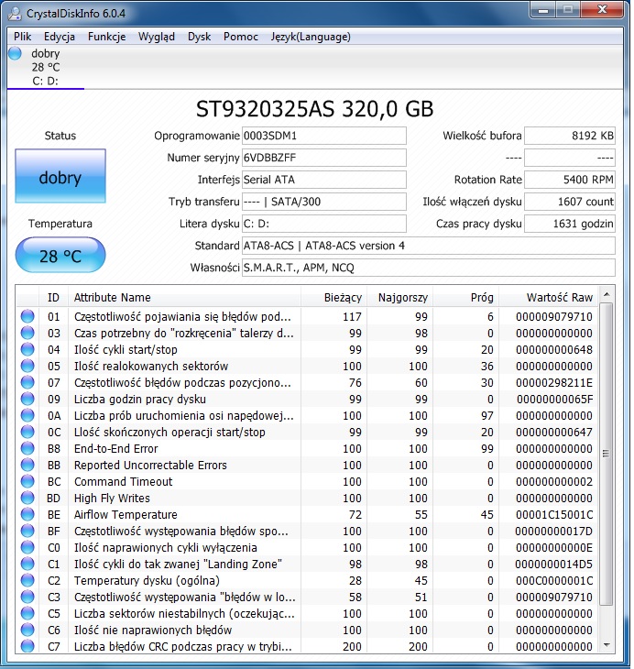This screenshot has width=634, height=669.
Task: Click the Najgorszy column header
Action: click(x=400, y=297)
